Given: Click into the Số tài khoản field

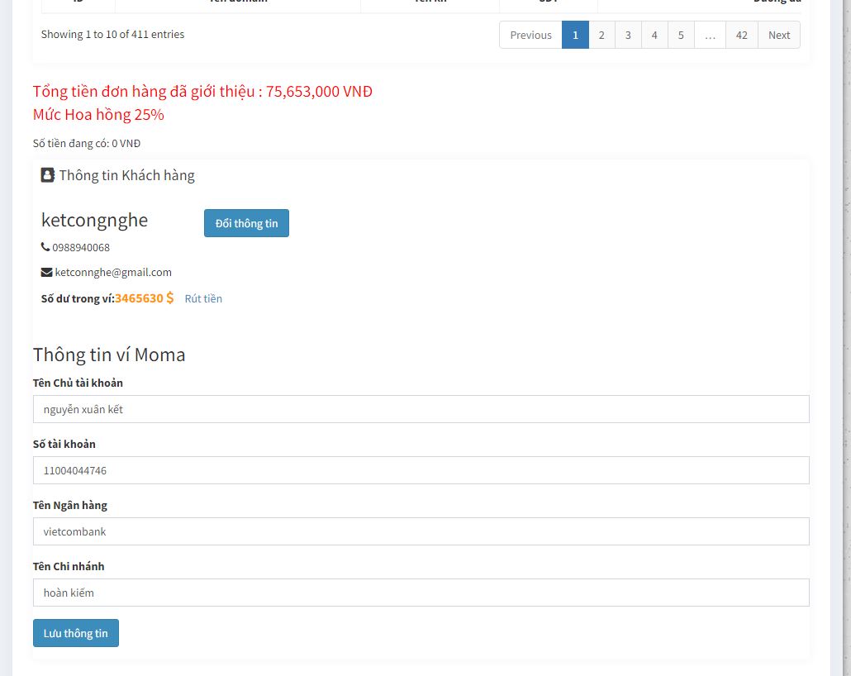Looking at the screenshot, I should (421, 470).
